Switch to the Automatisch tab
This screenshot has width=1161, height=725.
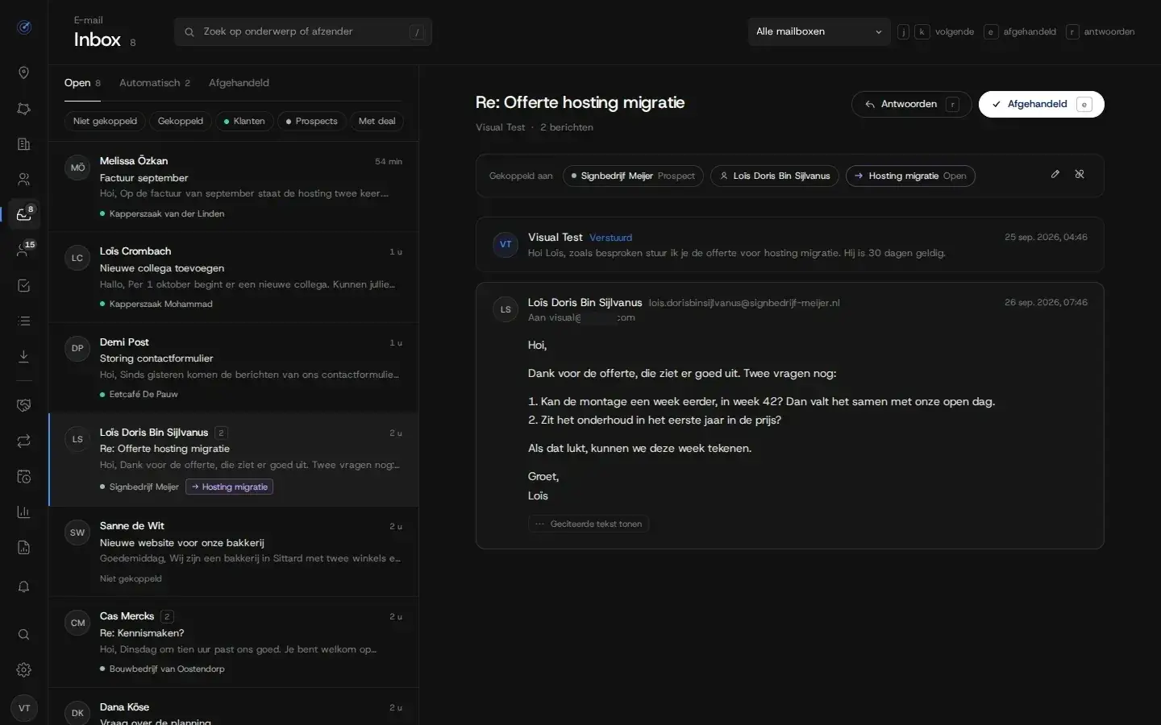pos(155,83)
